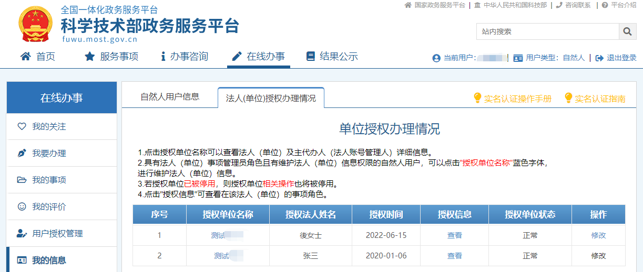
Task: Open 我的评价 in sidebar
Action: (49, 206)
